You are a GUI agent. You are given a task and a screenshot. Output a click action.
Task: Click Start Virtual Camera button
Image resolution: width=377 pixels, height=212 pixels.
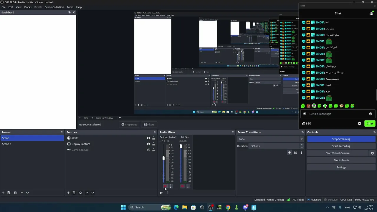[x=338, y=153]
